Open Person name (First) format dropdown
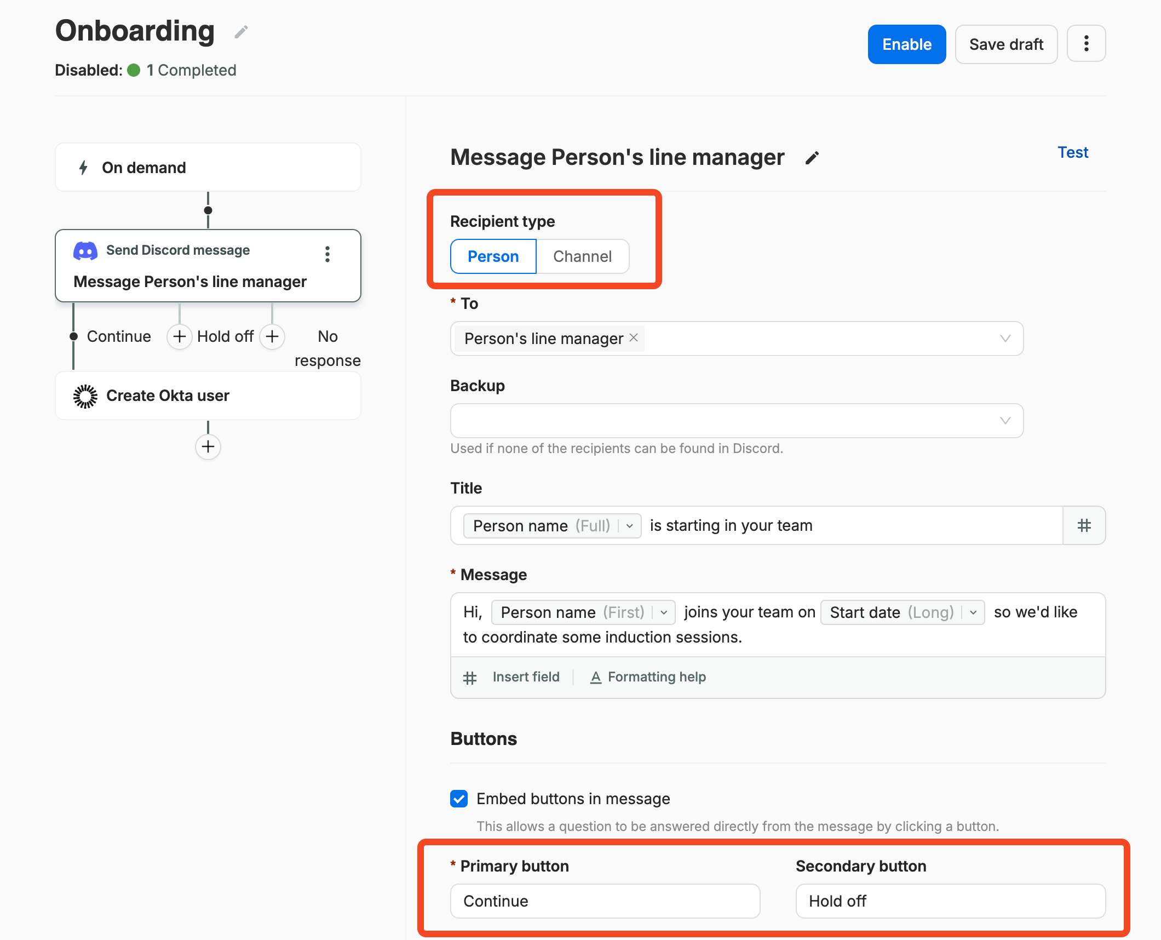The height and width of the screenshot is (940, 1161). click(x=664, y=612)
